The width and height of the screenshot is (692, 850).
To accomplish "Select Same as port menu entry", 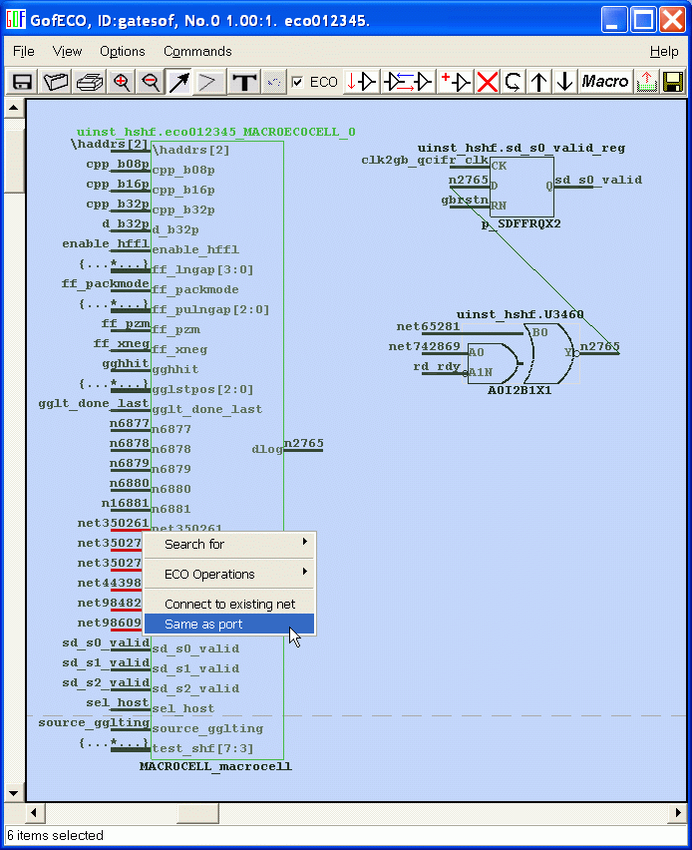I will [229, 624].
